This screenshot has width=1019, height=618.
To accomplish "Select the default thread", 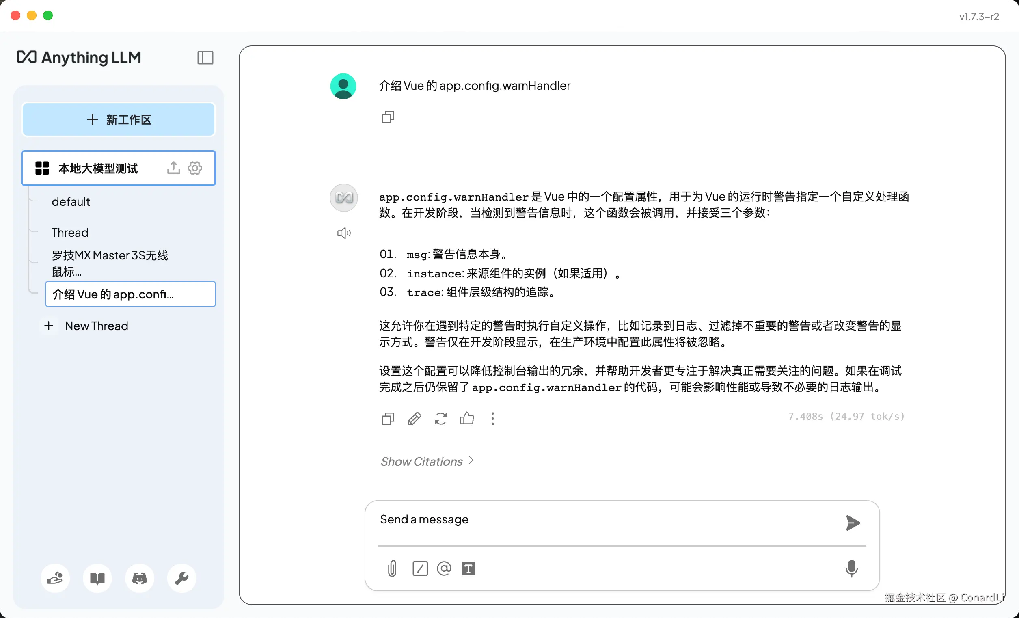I will pyautogui.click(x=71, y=202).
